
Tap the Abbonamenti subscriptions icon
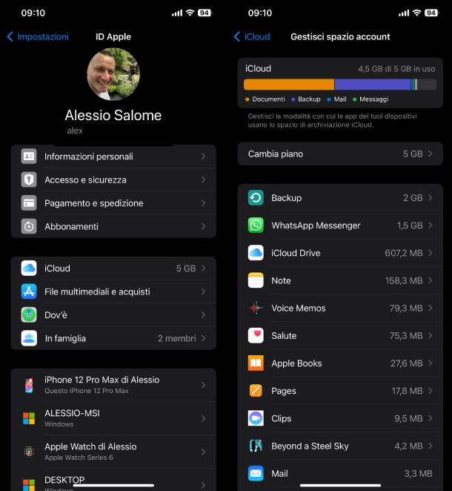29,226
